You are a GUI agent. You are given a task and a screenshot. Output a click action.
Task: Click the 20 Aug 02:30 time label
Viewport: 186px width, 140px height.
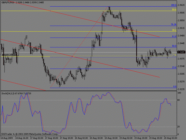(x=171, y=138)
